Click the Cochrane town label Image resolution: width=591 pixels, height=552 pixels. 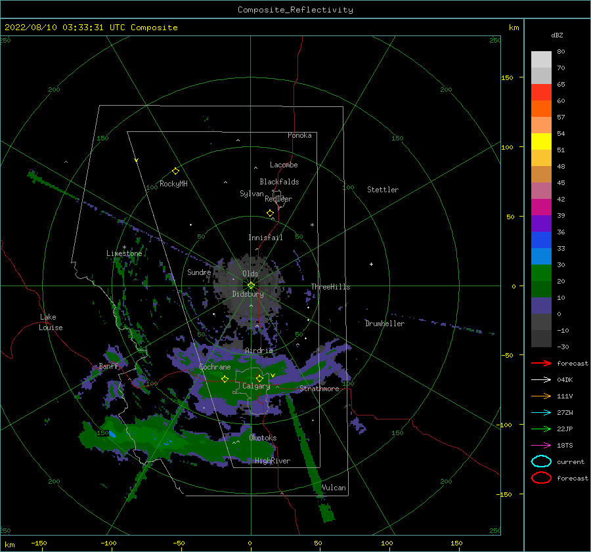click(215, 367)
